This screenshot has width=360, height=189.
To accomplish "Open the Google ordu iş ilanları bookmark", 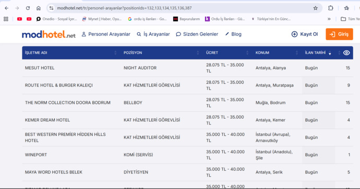I will 147,19.
